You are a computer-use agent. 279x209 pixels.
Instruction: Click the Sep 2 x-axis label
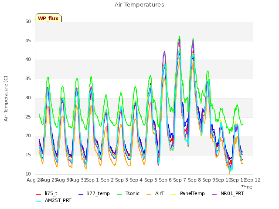pyautogui.click(x=107, y=180)
